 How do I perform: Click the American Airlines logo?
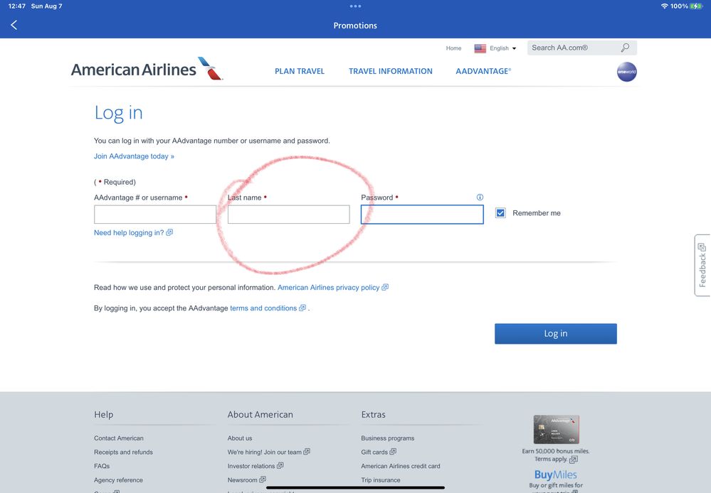(147, 70)
